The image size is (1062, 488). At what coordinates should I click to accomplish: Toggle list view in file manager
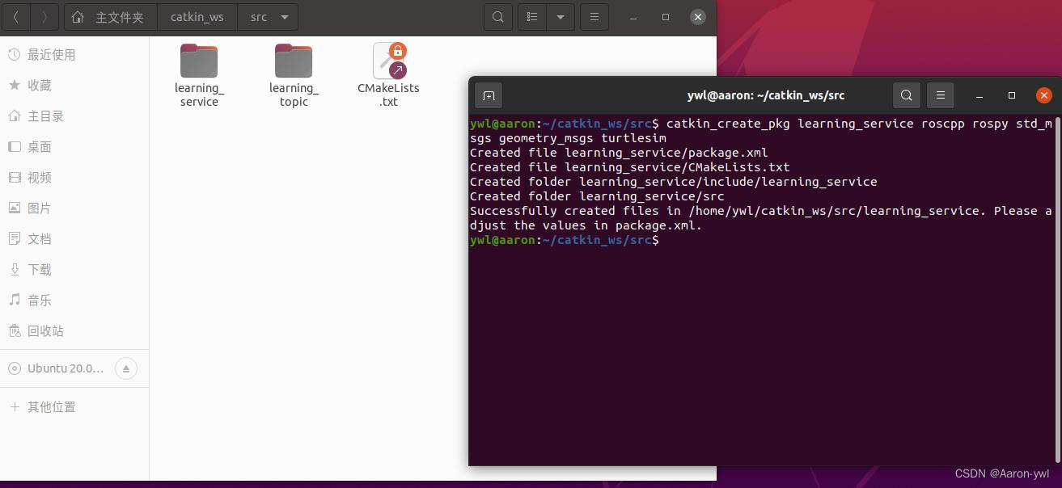click(x=532, y=17)
